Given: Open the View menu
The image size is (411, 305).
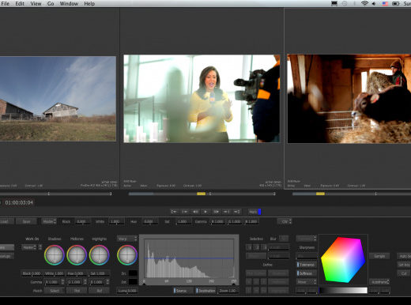Looking at the screenshot, I should click(x=36, y=4).
